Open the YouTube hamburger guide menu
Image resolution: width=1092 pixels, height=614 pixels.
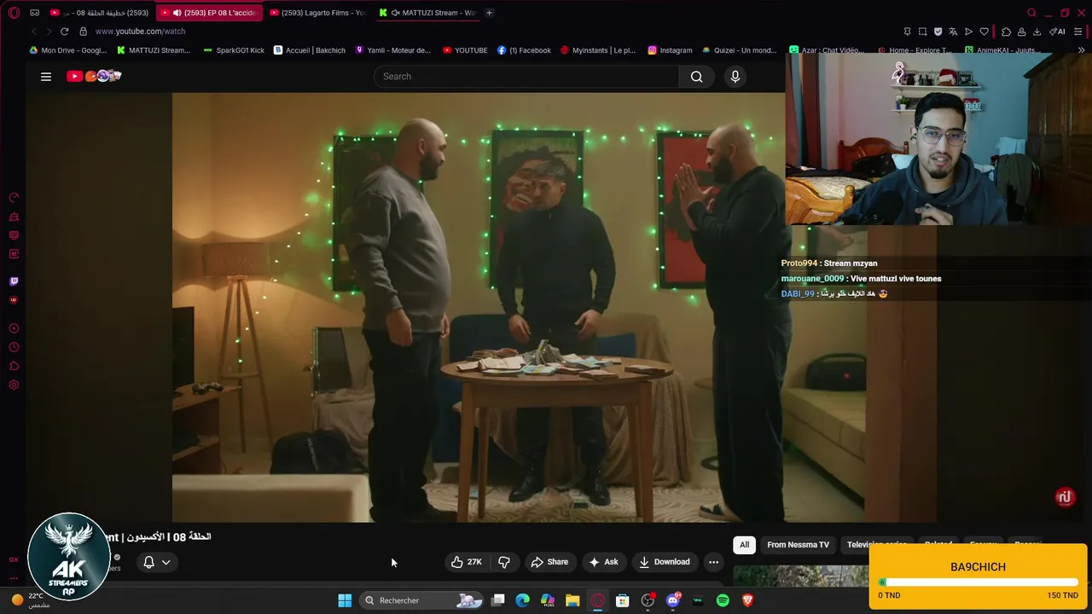(46, 77)
